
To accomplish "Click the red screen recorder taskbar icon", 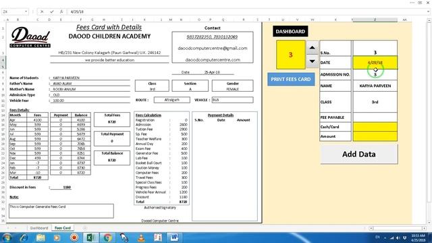I will (x=74, y=238).
